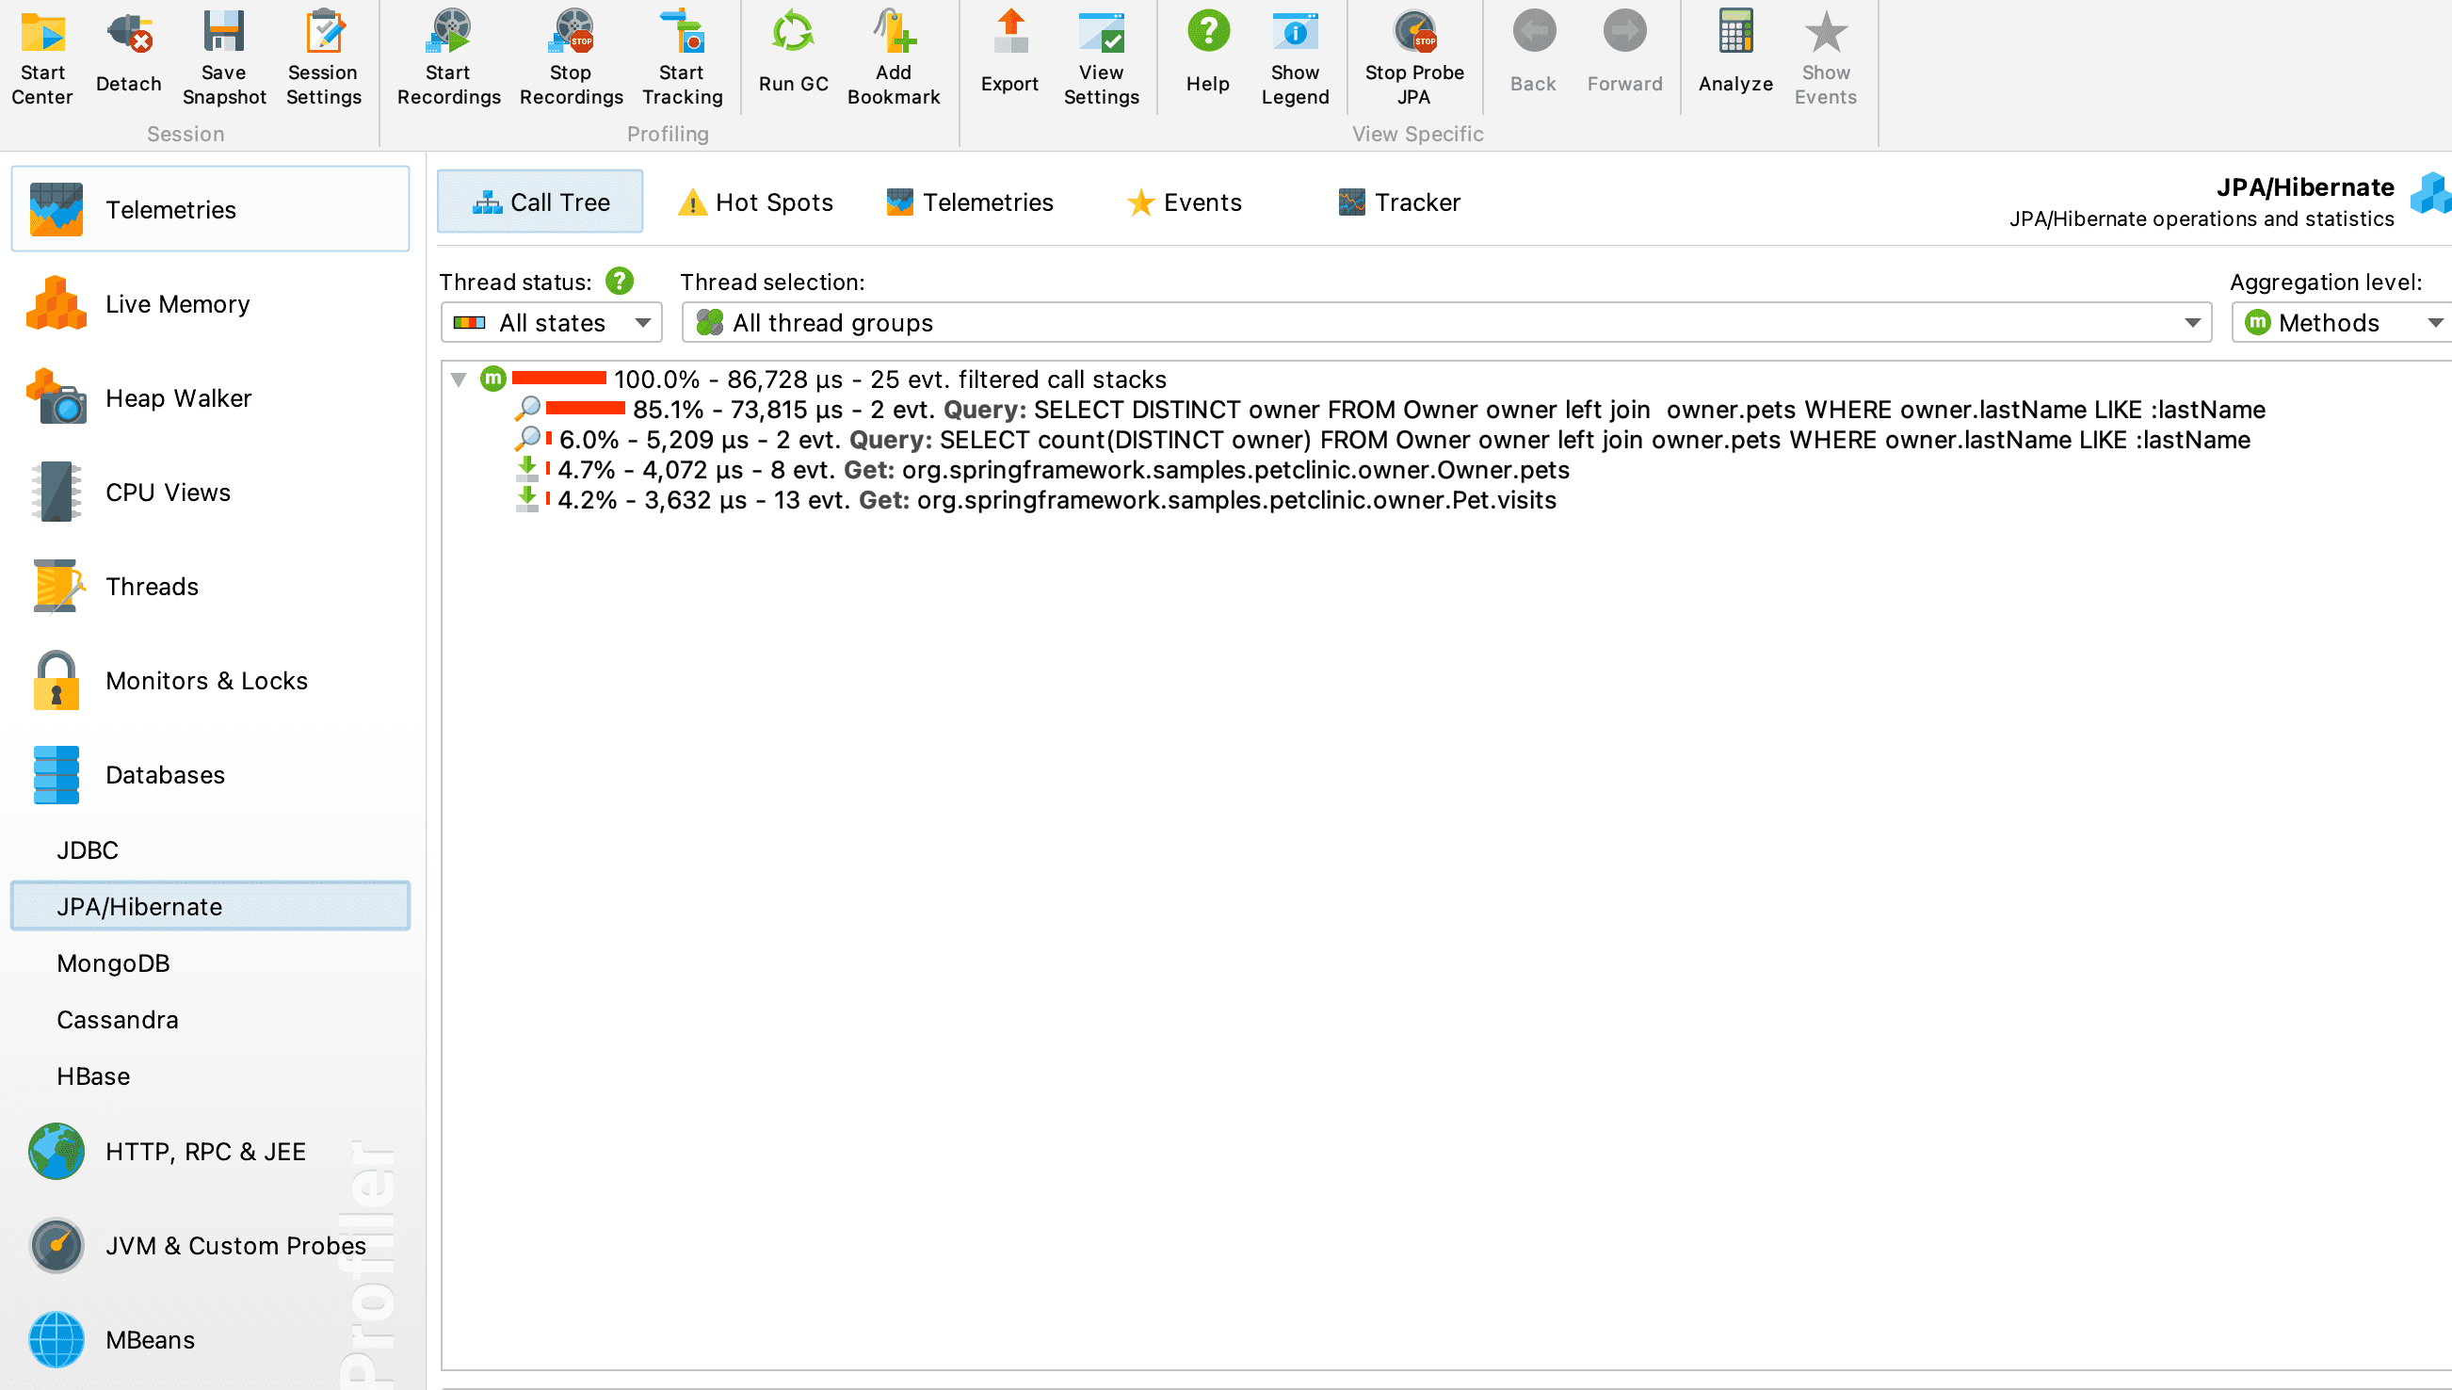Open the Heap Walker section
The image size is (2452, 1390).
pos(178,398)
